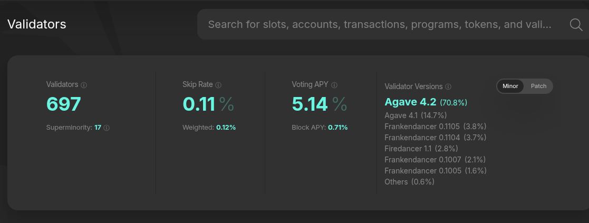Select the Firedancer 1.1 version row

click(x=421, y=148)
